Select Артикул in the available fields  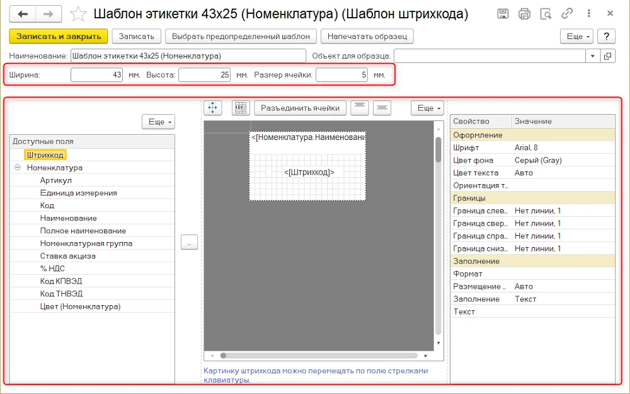[x=56, y=180]
